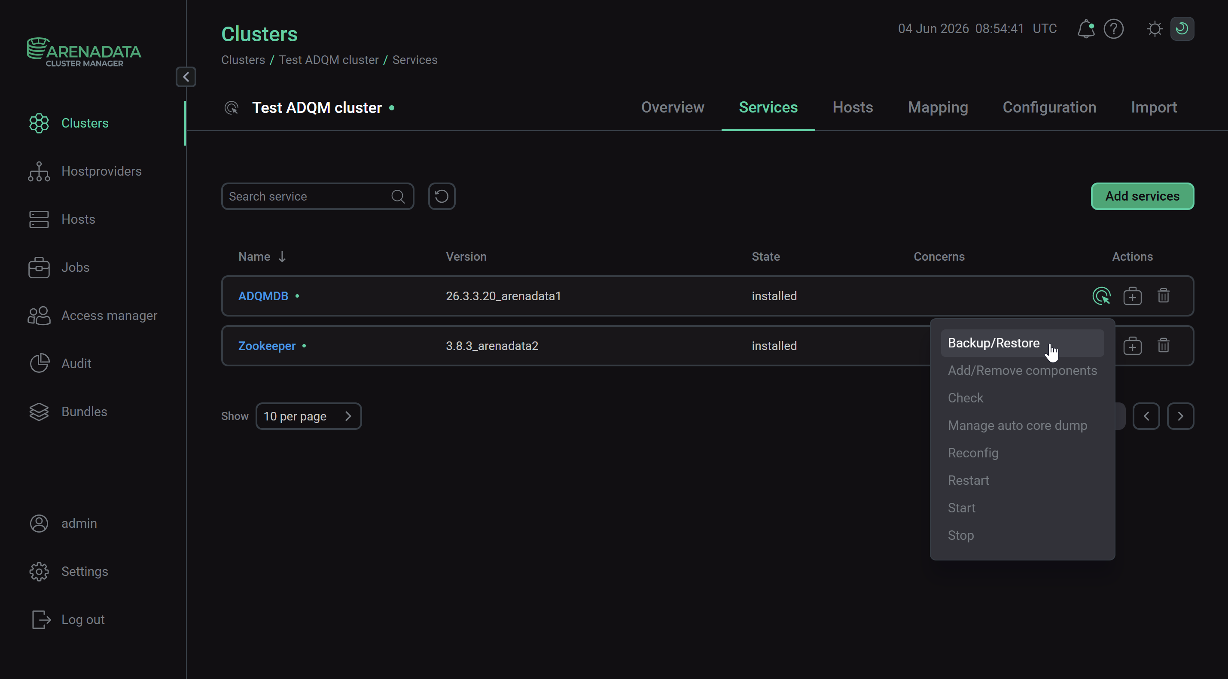The width and height of the screenshot is (1228, 679).
Task: Click the Version column header
Action: click(x=466, y=256)
